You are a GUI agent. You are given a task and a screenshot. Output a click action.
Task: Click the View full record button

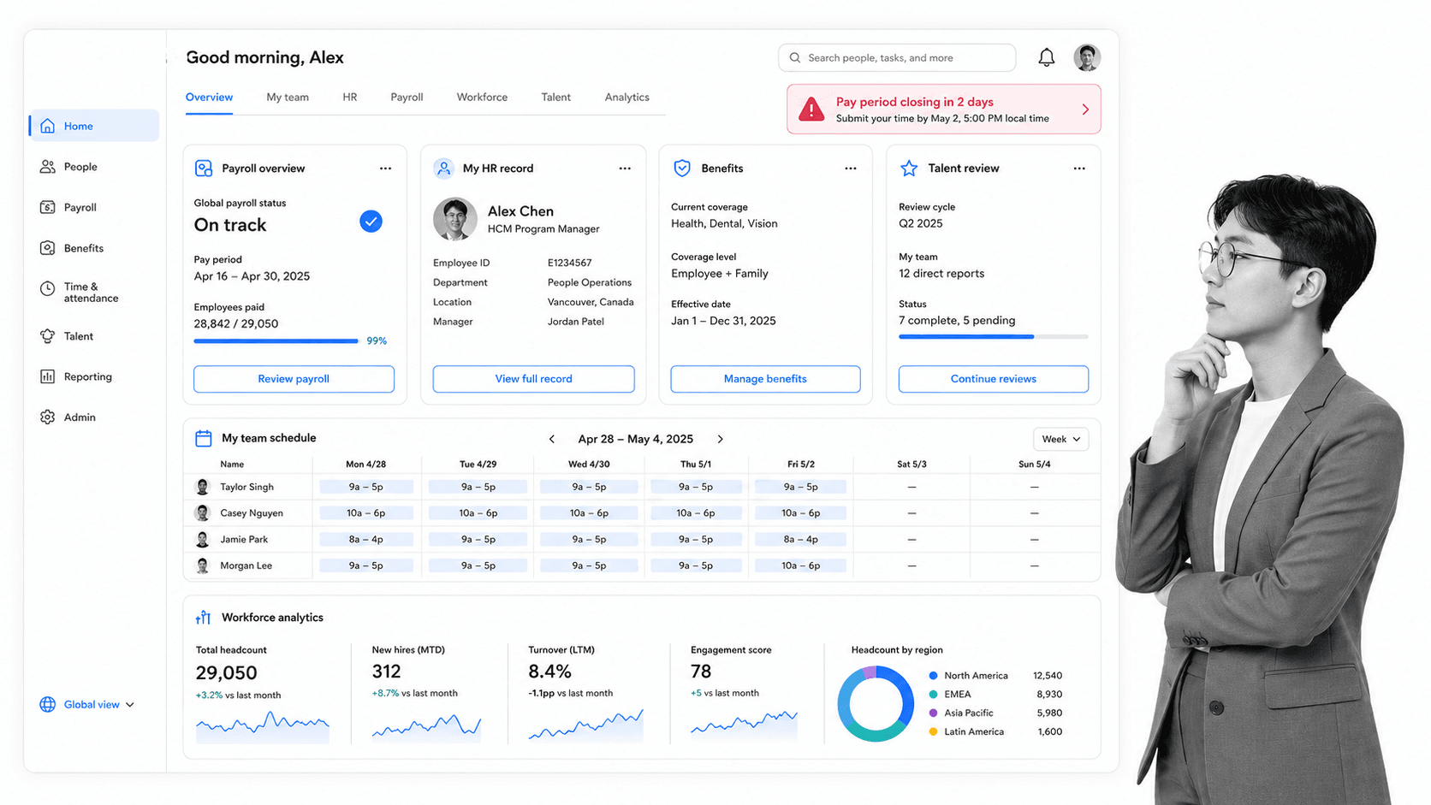[x=534, y=379]
